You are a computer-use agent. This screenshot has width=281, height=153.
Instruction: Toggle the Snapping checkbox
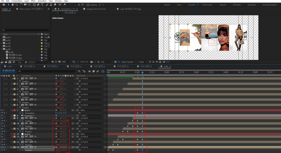[x=88, y=5]
